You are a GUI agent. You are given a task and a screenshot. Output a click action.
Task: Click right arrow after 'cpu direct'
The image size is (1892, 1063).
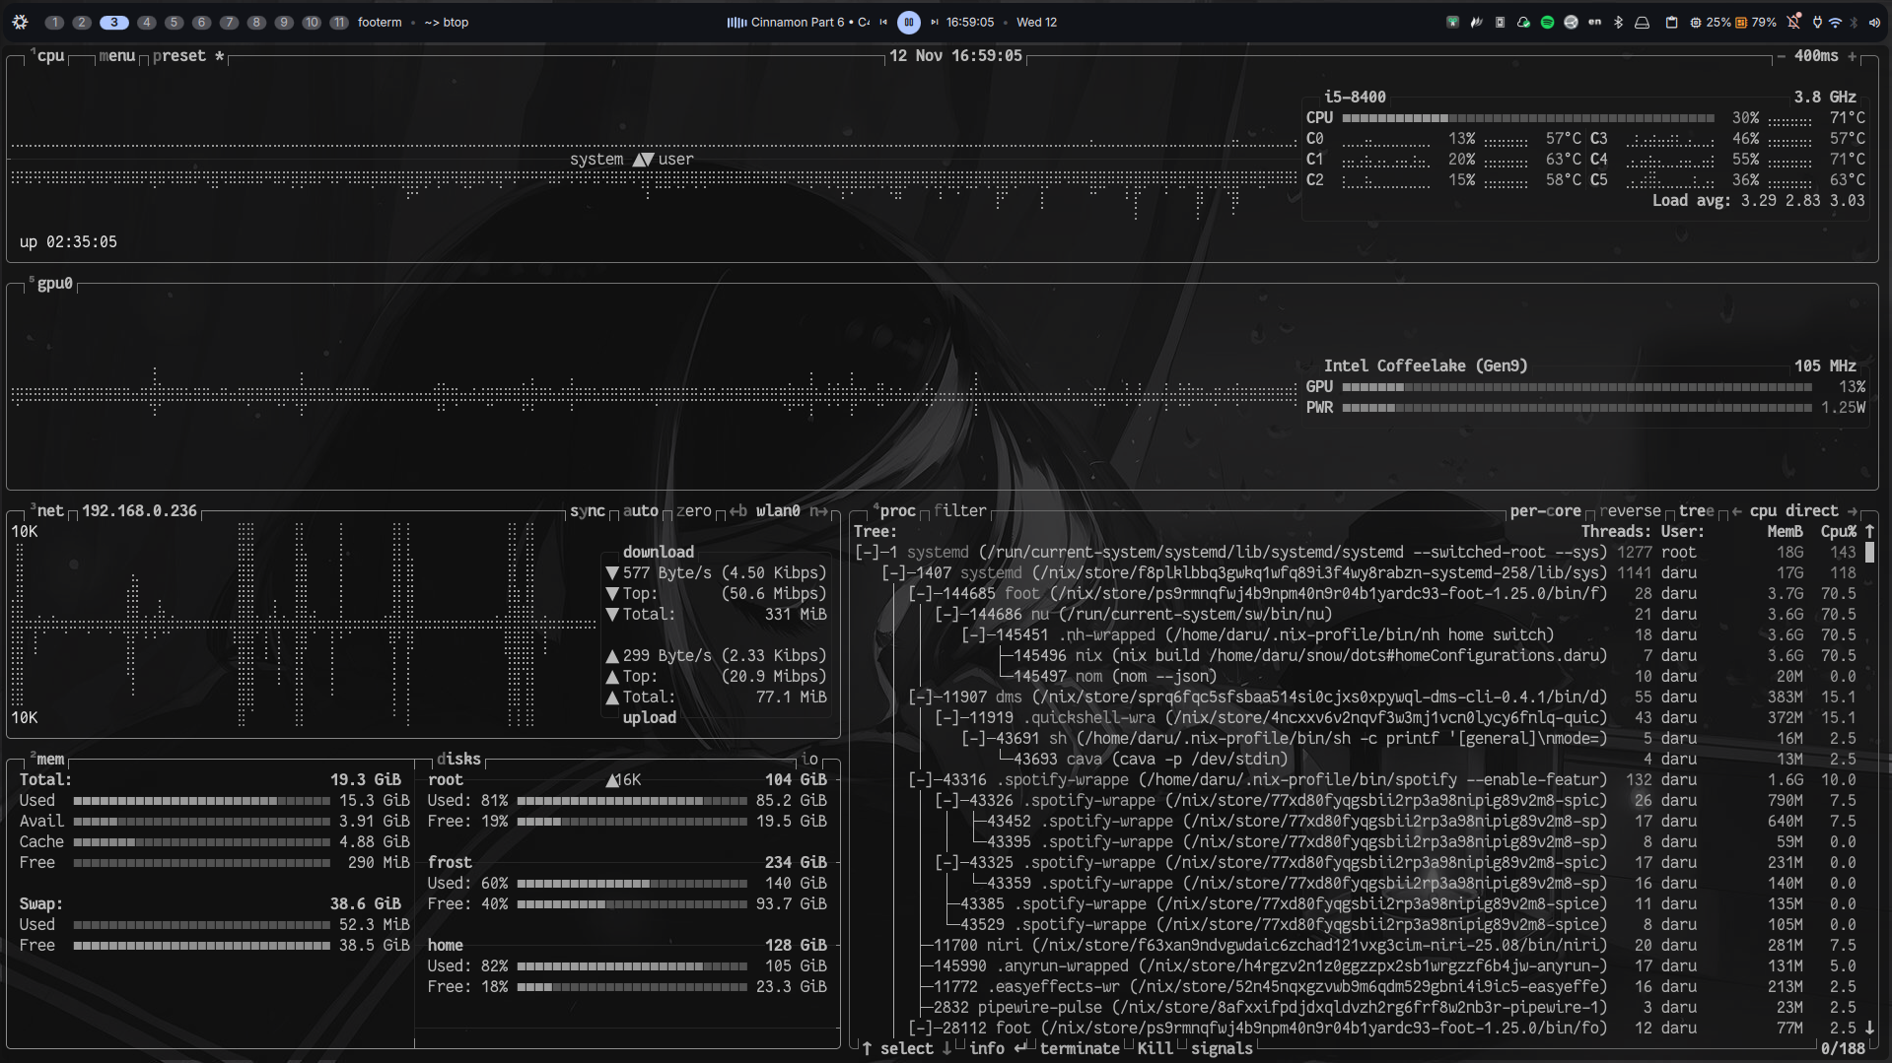point(1852,510)
